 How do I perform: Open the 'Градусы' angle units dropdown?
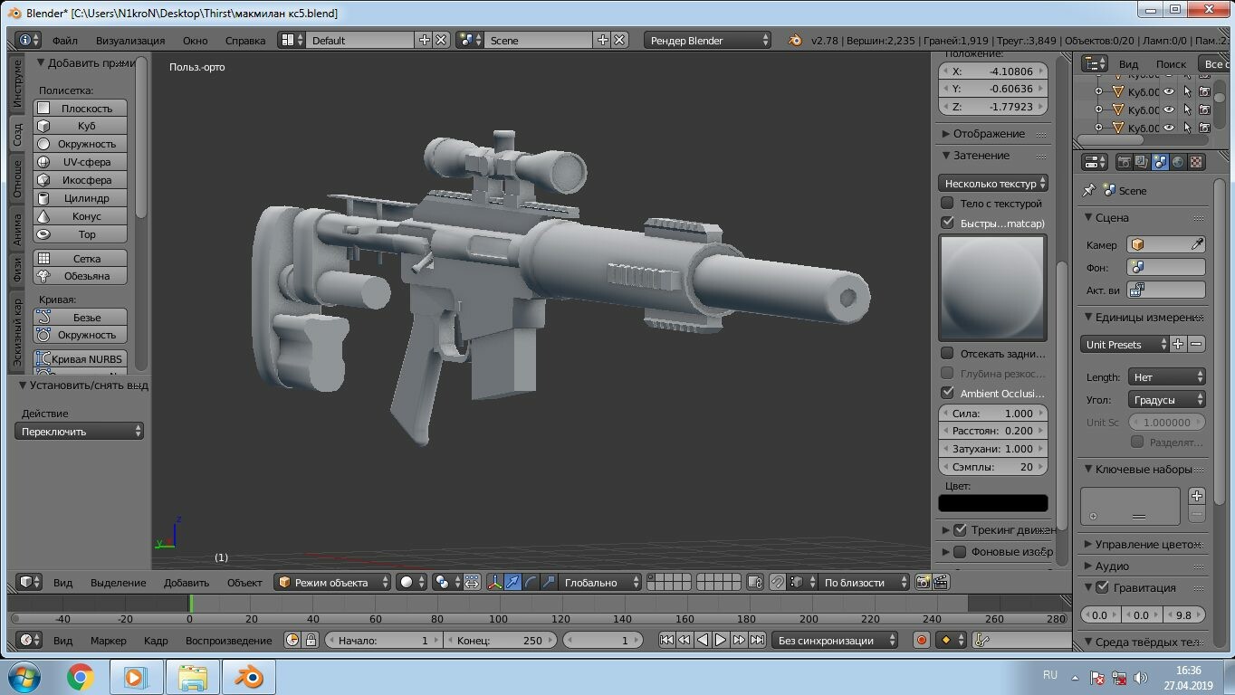pyautogui.click(x=1167, y=399)
